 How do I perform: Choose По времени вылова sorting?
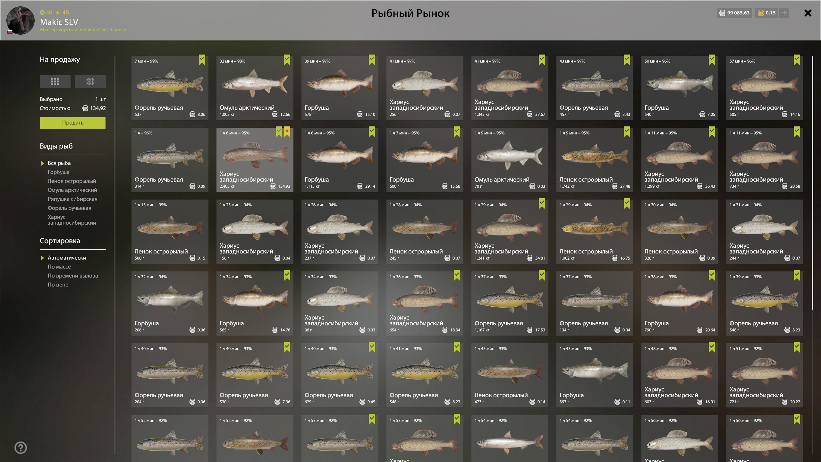pyautogui.click(x=73, y=276)
